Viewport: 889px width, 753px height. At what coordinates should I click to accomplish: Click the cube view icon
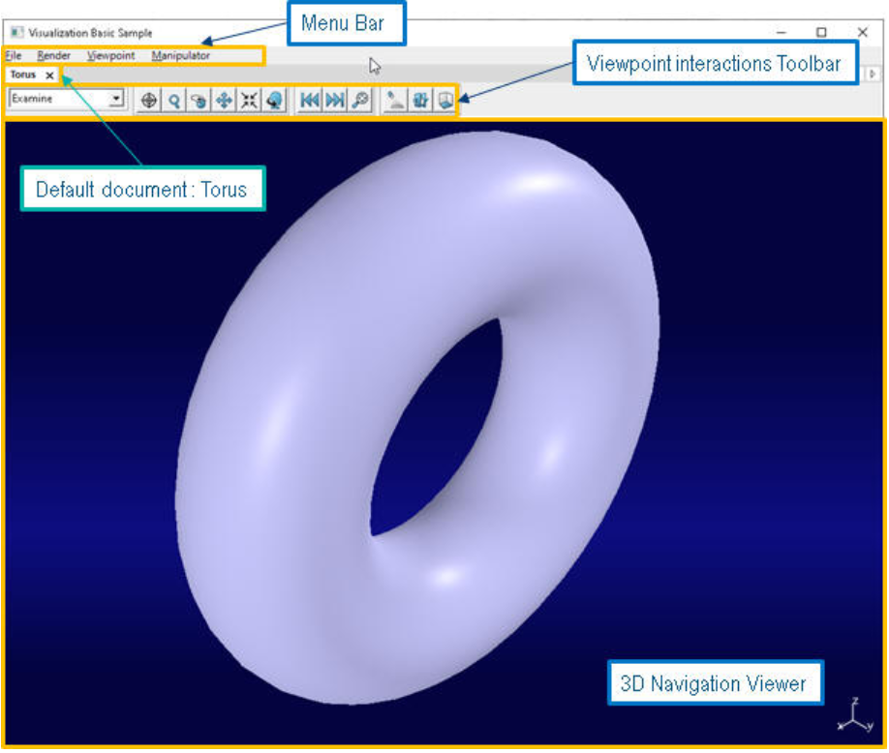pos(445,101)
